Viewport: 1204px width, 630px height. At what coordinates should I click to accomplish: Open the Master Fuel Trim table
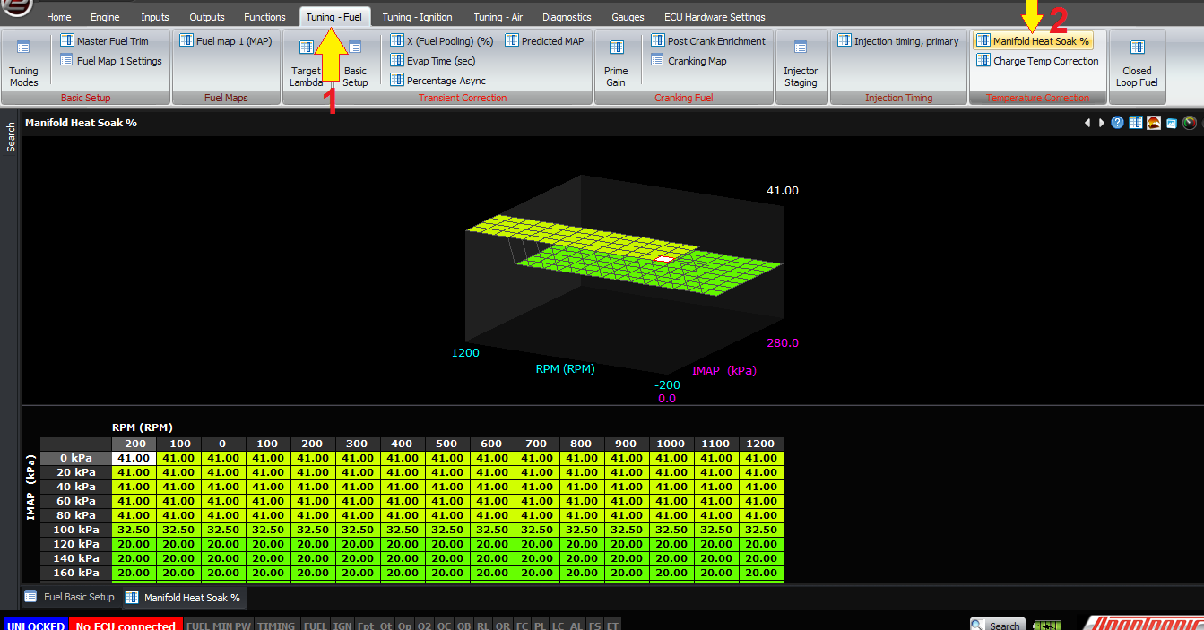[x=104, y=41]
